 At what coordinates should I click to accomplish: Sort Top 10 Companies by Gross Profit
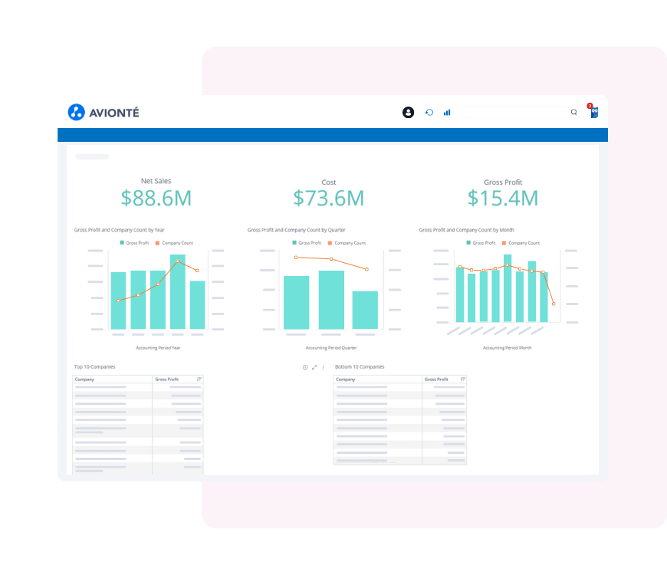[199, 379]
